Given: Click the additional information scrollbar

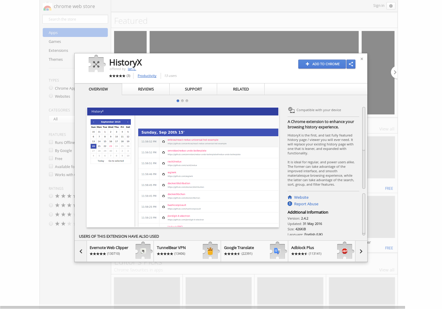Looking at the screenshot, I should 363,214.
